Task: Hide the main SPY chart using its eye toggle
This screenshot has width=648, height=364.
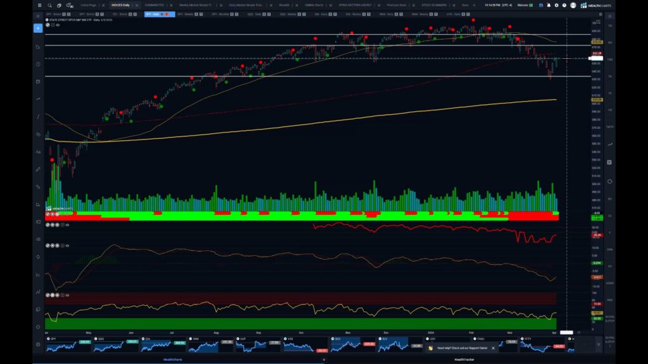Action: pyautogui.click(x=58, y=25)
